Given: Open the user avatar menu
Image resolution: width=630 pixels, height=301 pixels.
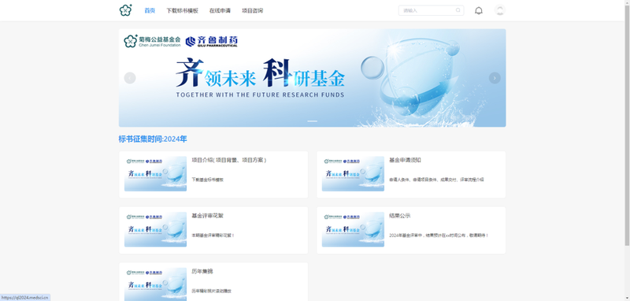Looking at the screenshot, I should pos(500,10).
